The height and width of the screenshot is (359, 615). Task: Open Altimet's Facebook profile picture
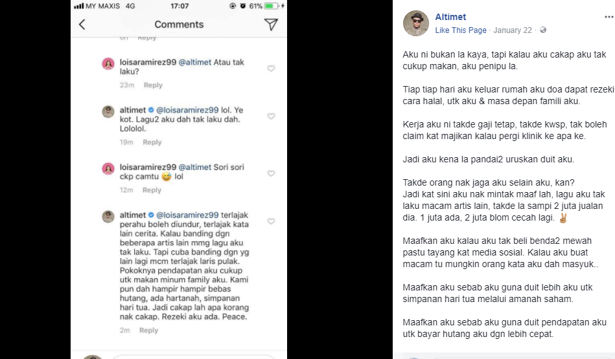(x=415, y=23)
